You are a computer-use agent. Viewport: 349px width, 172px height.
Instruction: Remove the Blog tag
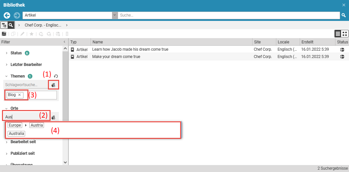click(x=19, y=95)
